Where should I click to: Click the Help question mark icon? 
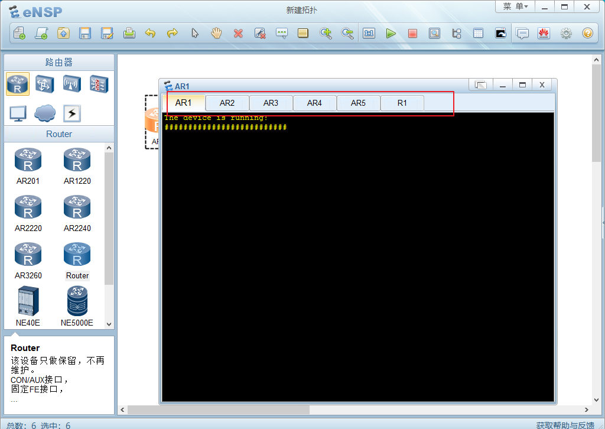588,33
